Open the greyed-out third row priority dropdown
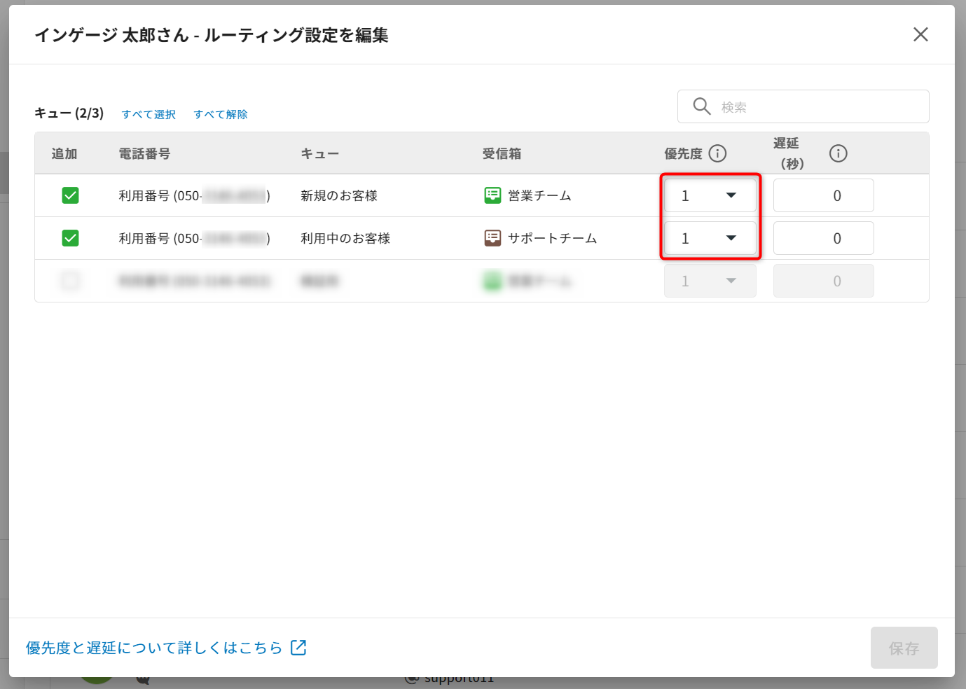966x689 pixels. (710, 281)
